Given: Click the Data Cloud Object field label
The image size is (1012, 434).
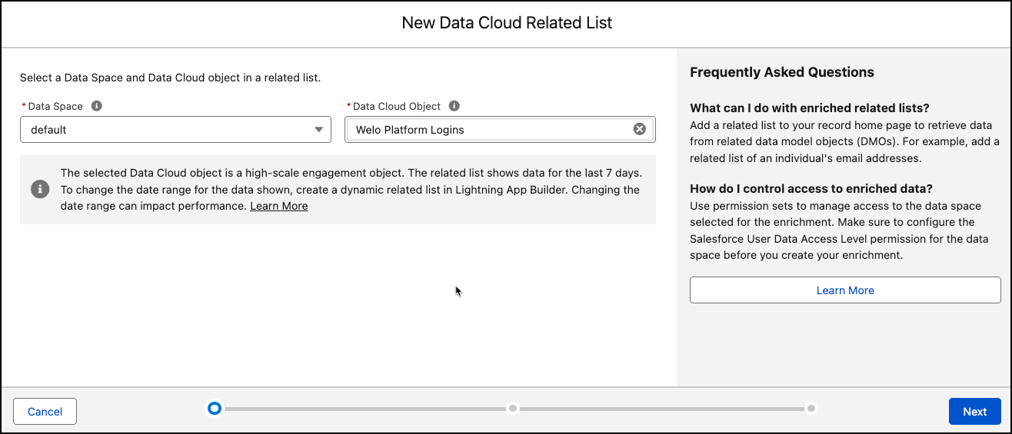Looking at the screenshot, I should click(x=396, y=107).
